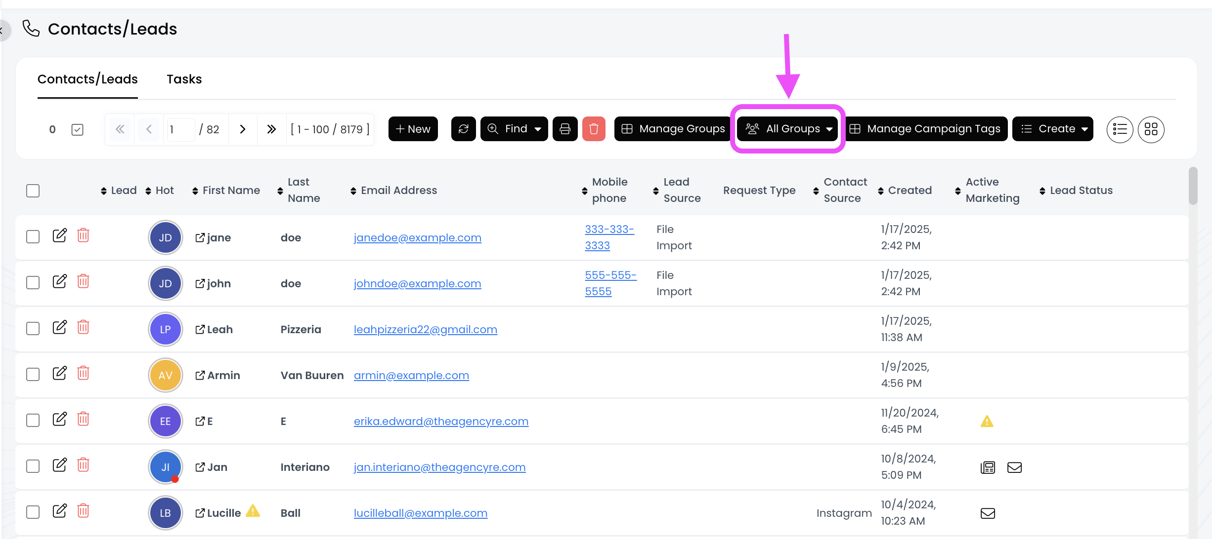Tick Armin Van Buuren's row checkbox
This screenshot has height=539, width=1212.
click(33, 375)
